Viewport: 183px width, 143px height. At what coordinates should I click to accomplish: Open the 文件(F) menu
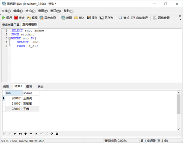(x=6, y=11)
